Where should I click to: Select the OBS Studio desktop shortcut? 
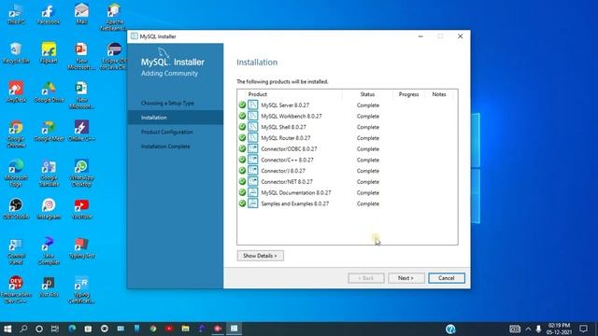[x=16, y=209]
